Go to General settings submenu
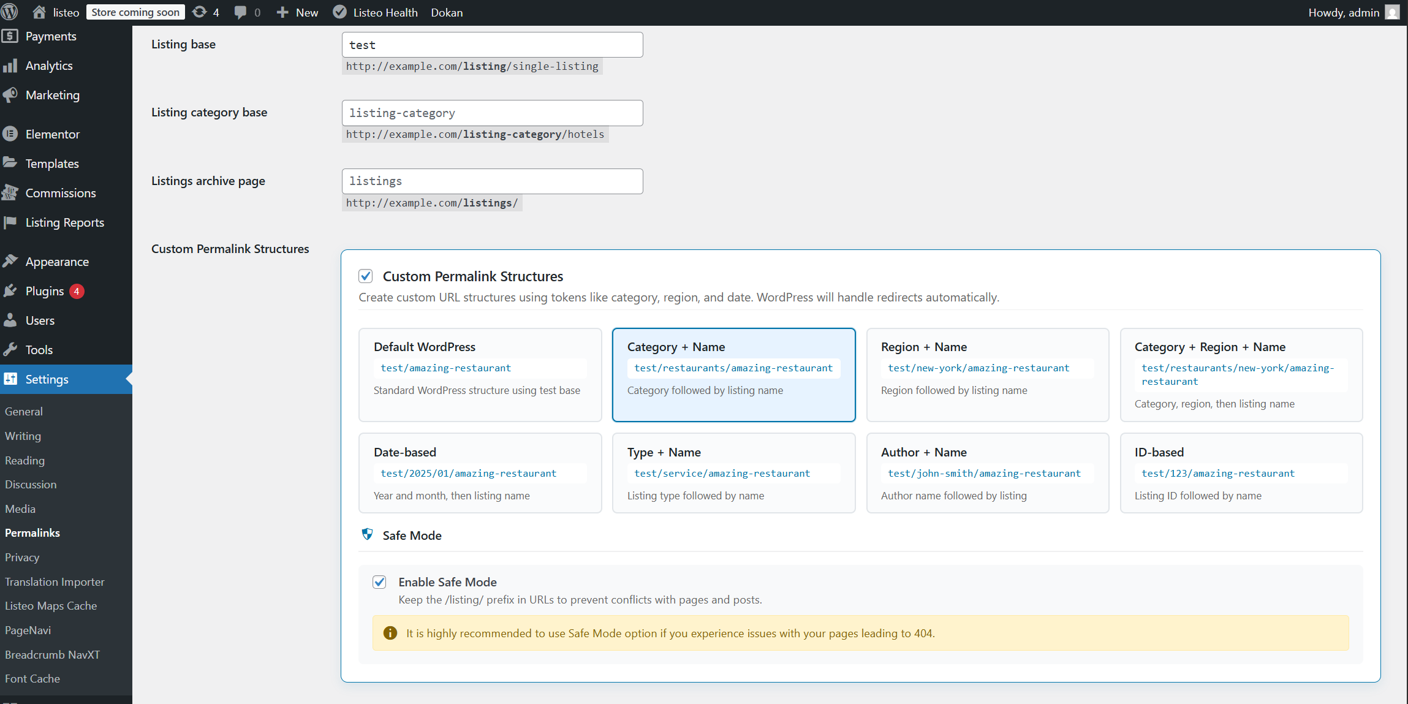 click(x=24, y=412)
